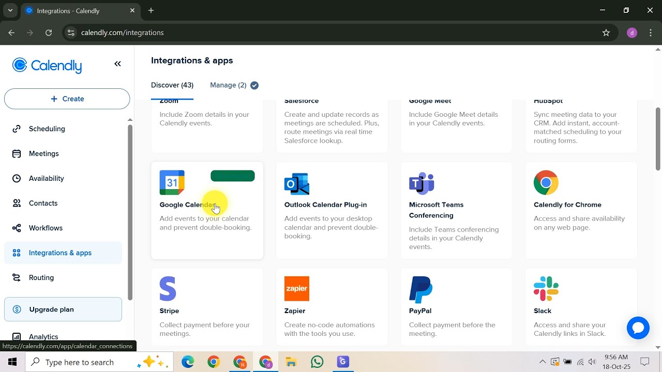Open the chat support bubble
The height and width of the screenshot is (372, 662).
(638, 328)
